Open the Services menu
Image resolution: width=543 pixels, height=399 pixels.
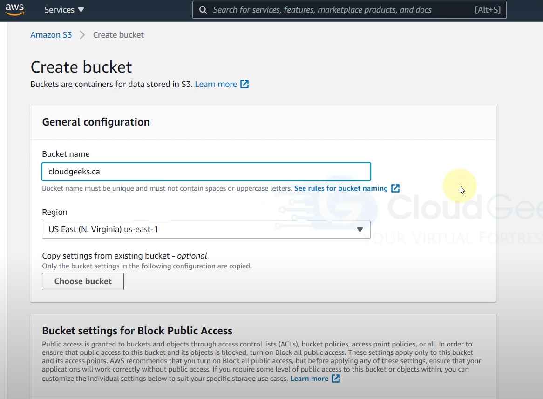click(x=64, y=10)
